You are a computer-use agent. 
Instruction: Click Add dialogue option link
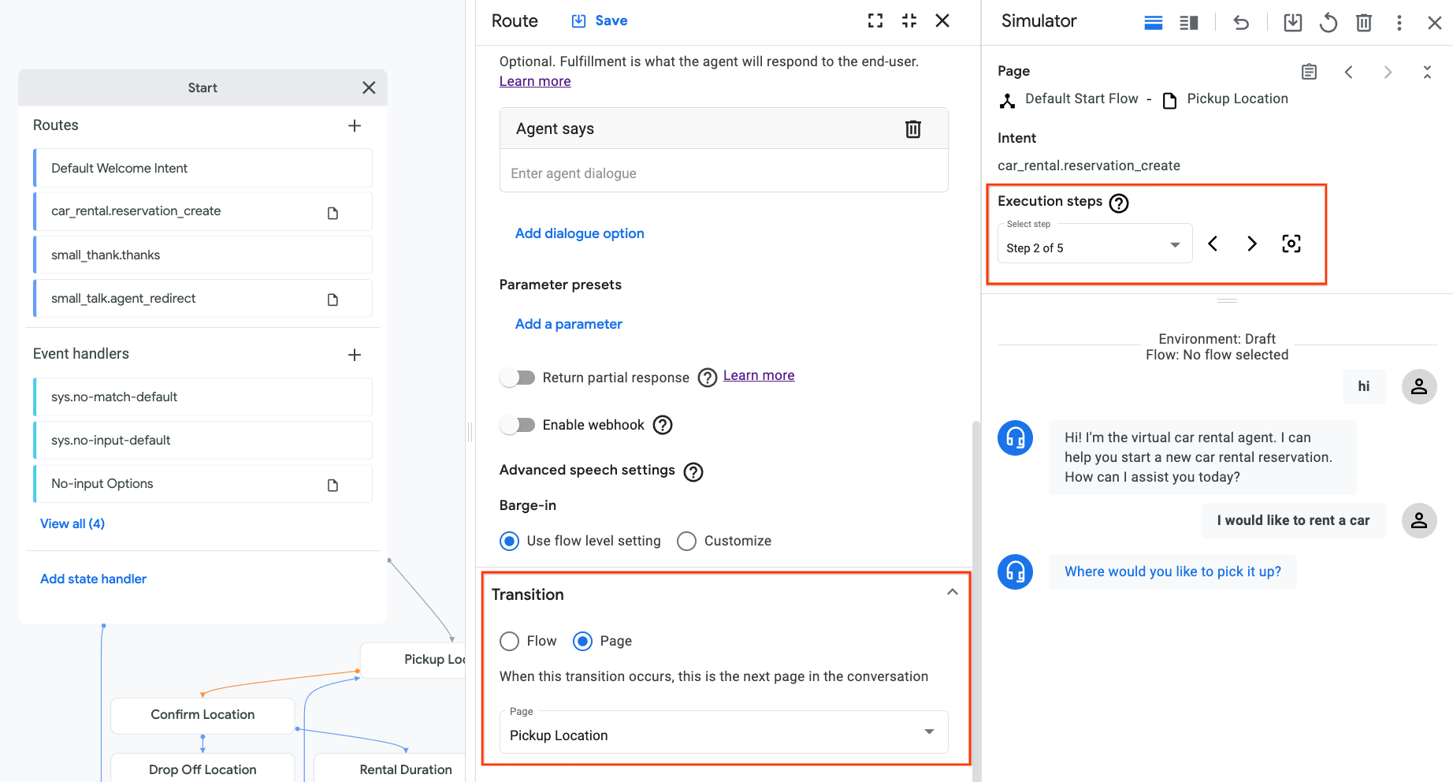[579, 233]
